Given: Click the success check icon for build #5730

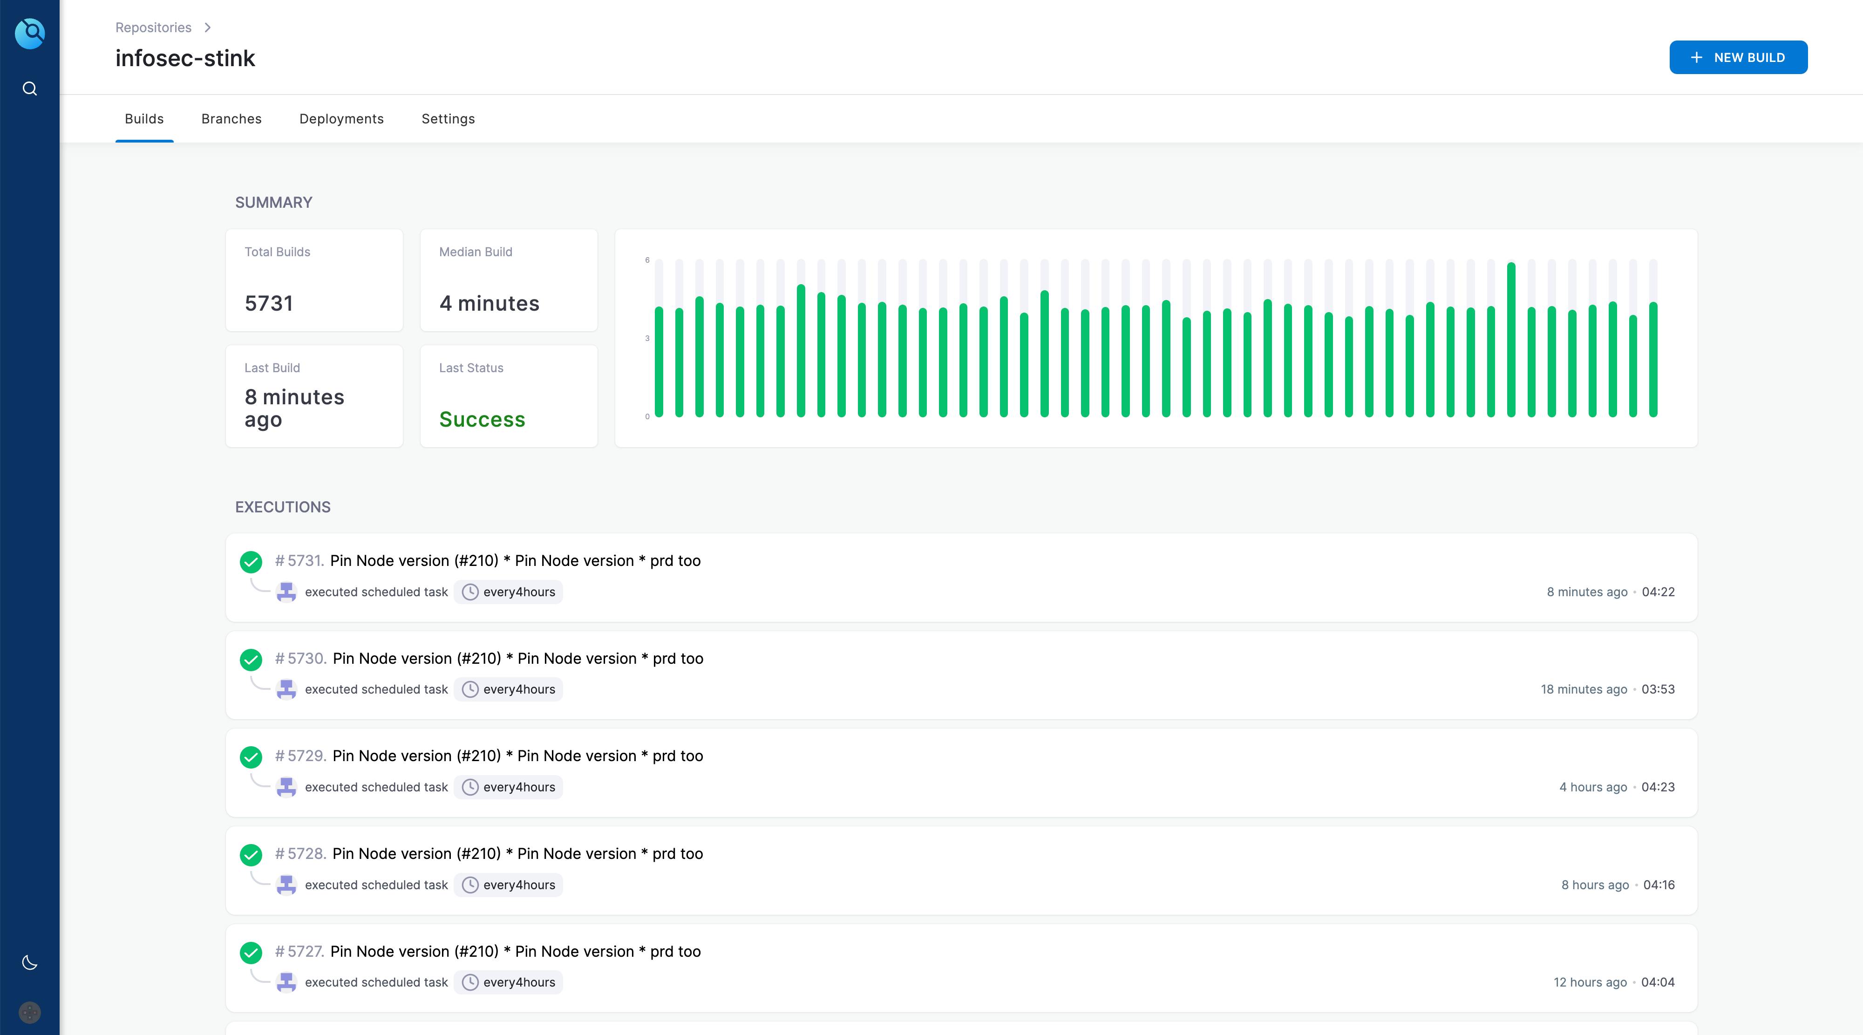Looking at the screenshot, I should tap(251, 659).
